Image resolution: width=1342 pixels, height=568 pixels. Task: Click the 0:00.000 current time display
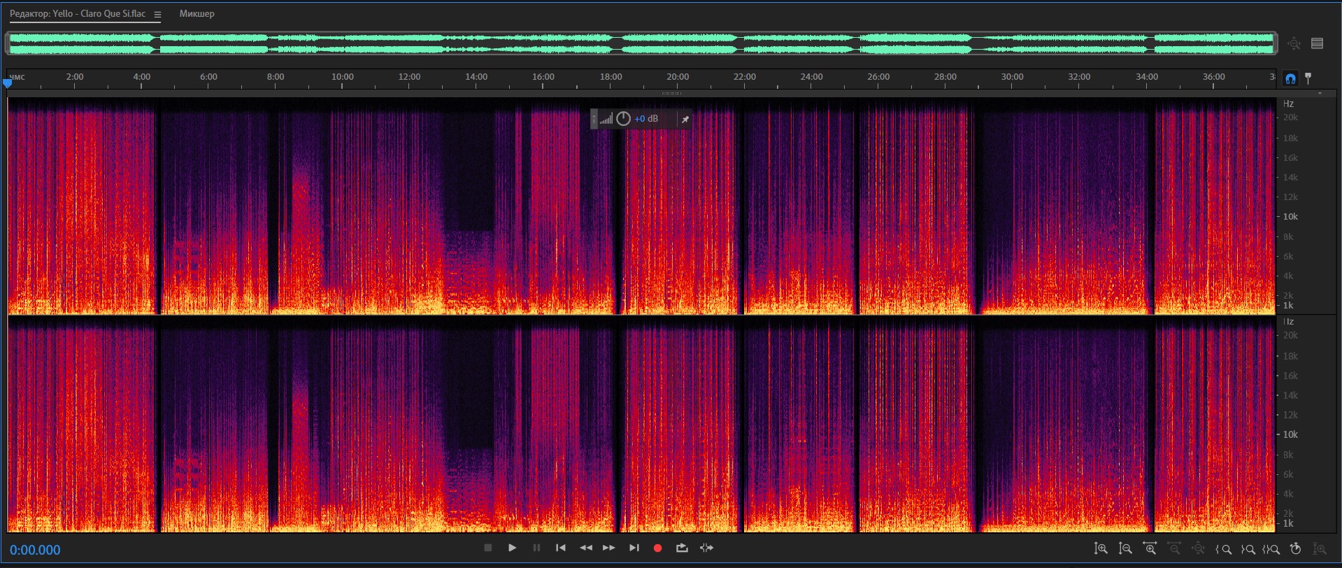(x=35, y=550)
